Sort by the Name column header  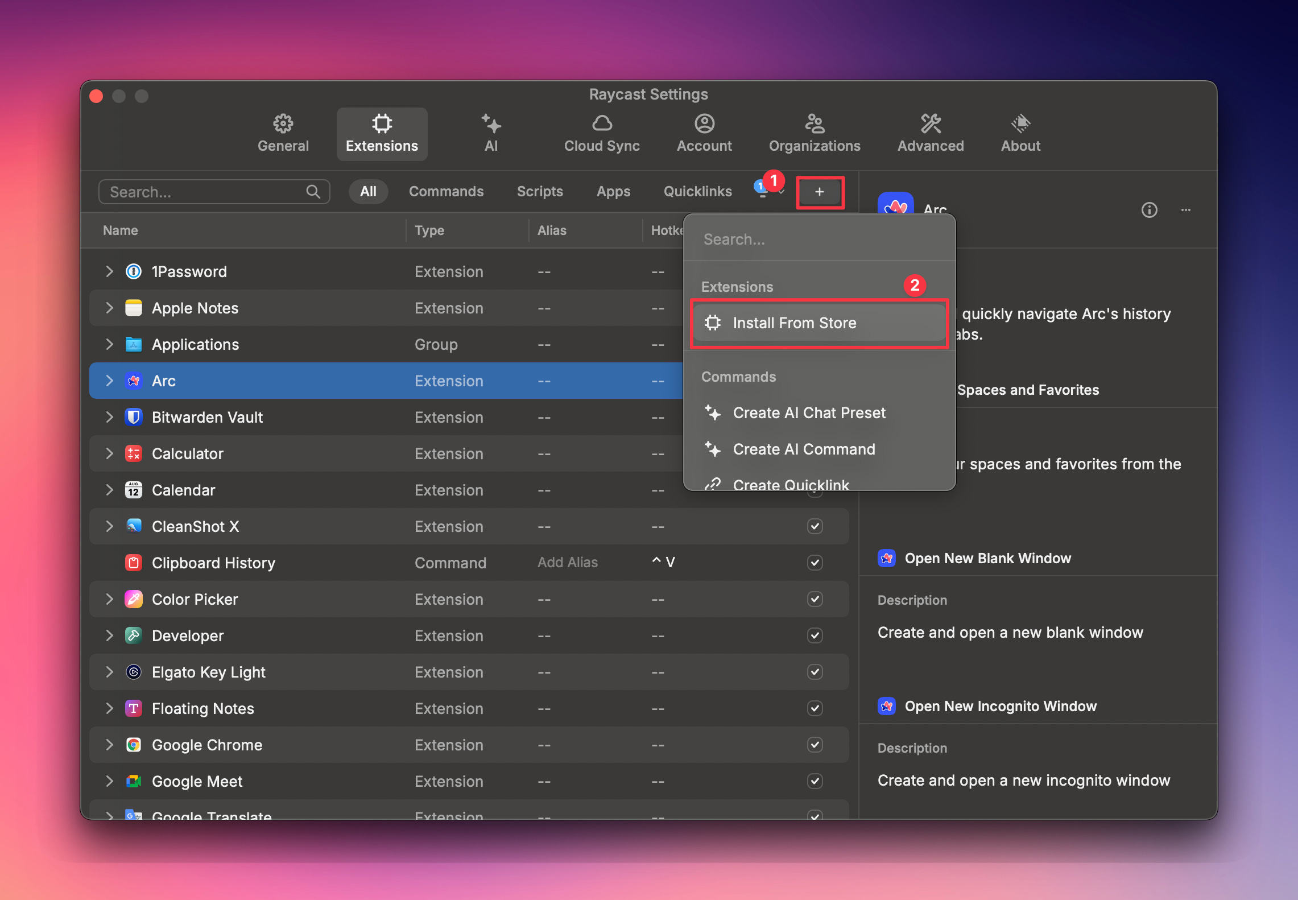click(120, 230)
